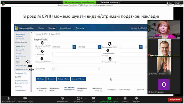Click Податковий номер Покупця input field
184x104 pixels.
coord(133,54)
